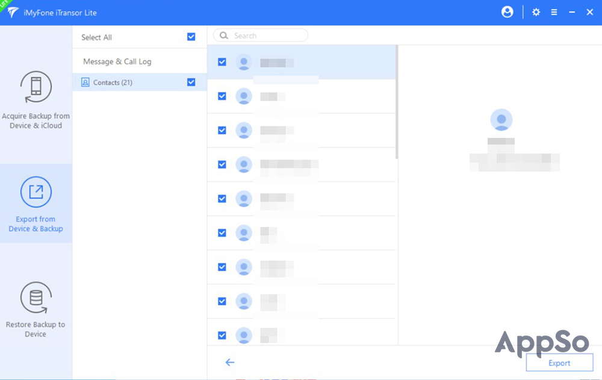Open the user account profile icon

pyautogui.click(x=507, y=12)
